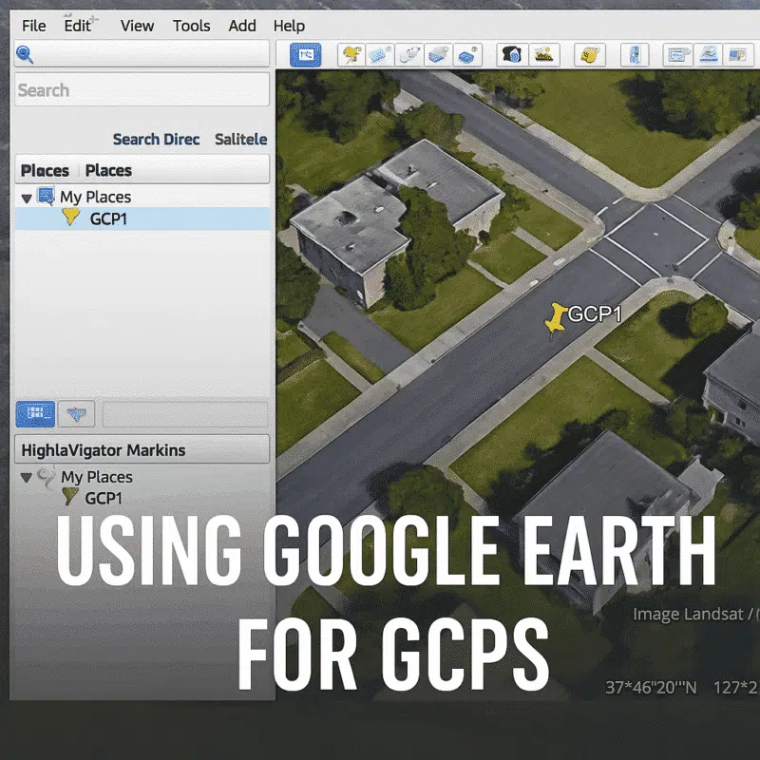Click the blue magnifier search icon
Image resolution: width=760 pixels, height=760 pixels.
point(25,54)
